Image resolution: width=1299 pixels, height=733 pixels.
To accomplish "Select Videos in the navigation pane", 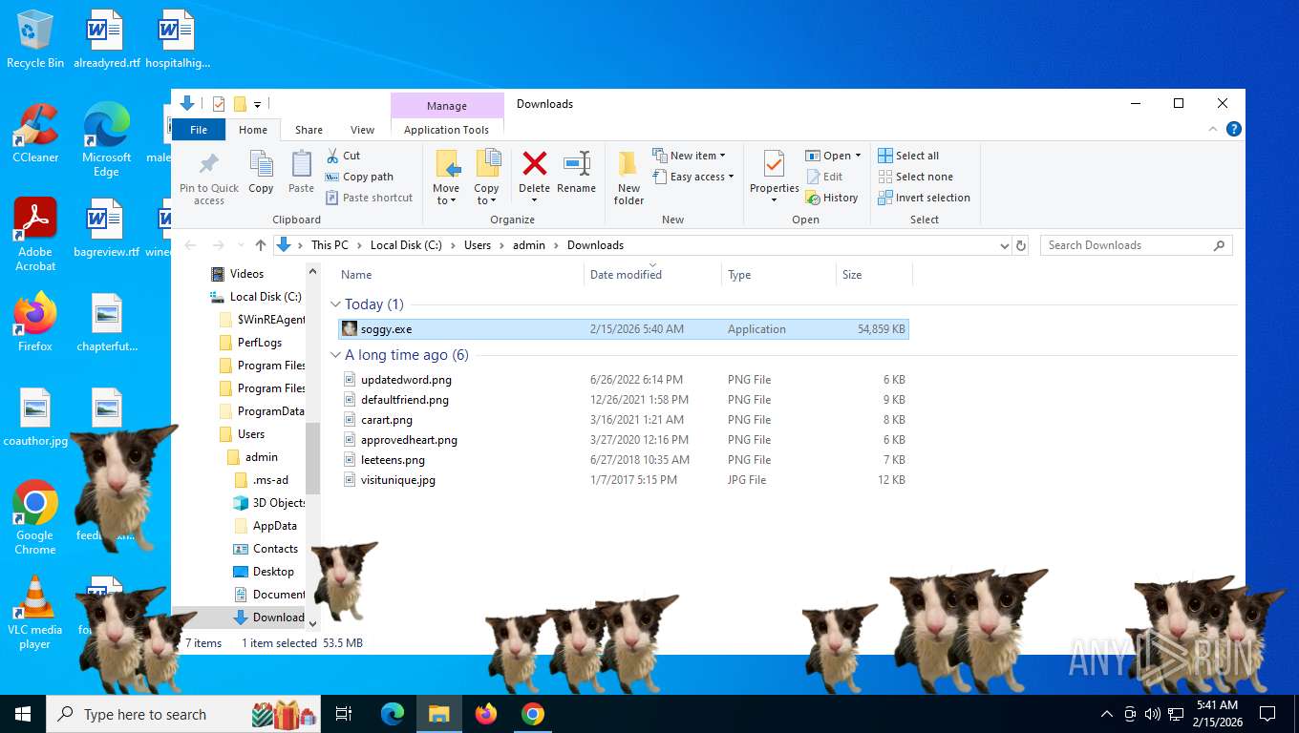I will click(x=245, y=274).
